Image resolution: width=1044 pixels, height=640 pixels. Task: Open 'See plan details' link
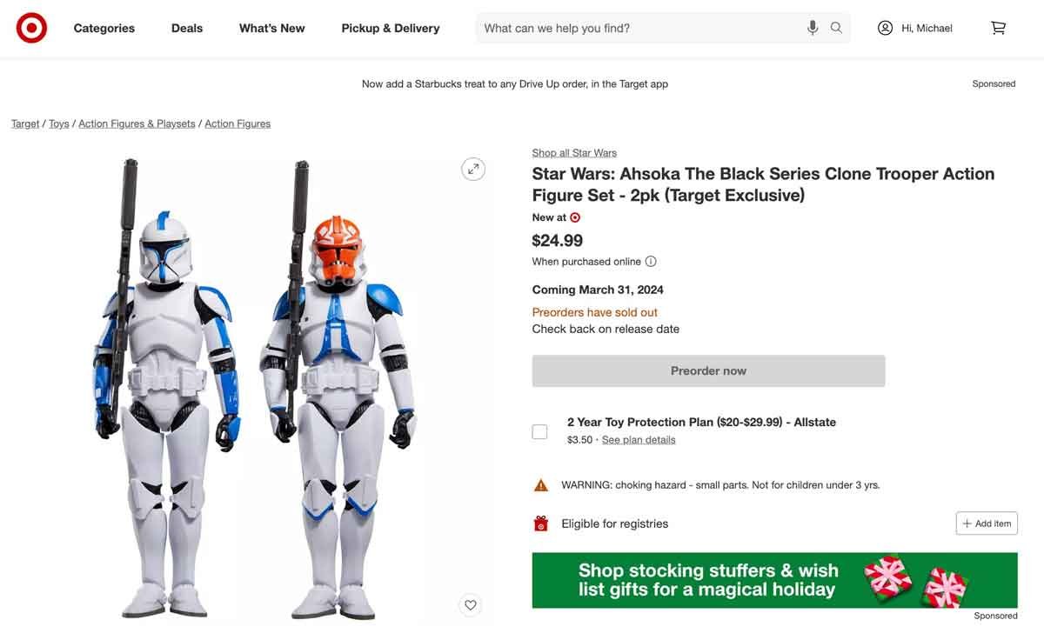point(639,439)
